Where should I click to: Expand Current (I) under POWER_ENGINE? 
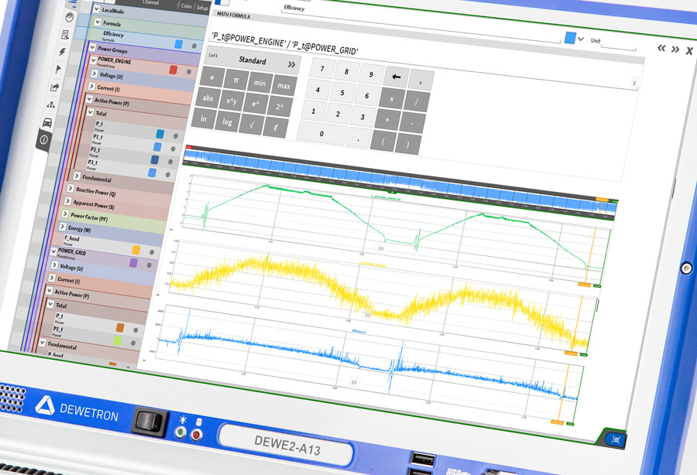point(91,86)
